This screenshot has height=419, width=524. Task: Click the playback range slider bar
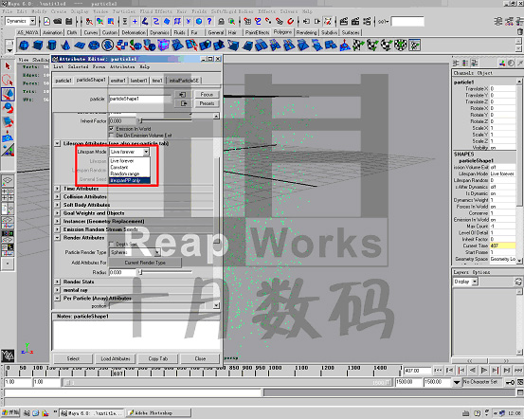227,382
